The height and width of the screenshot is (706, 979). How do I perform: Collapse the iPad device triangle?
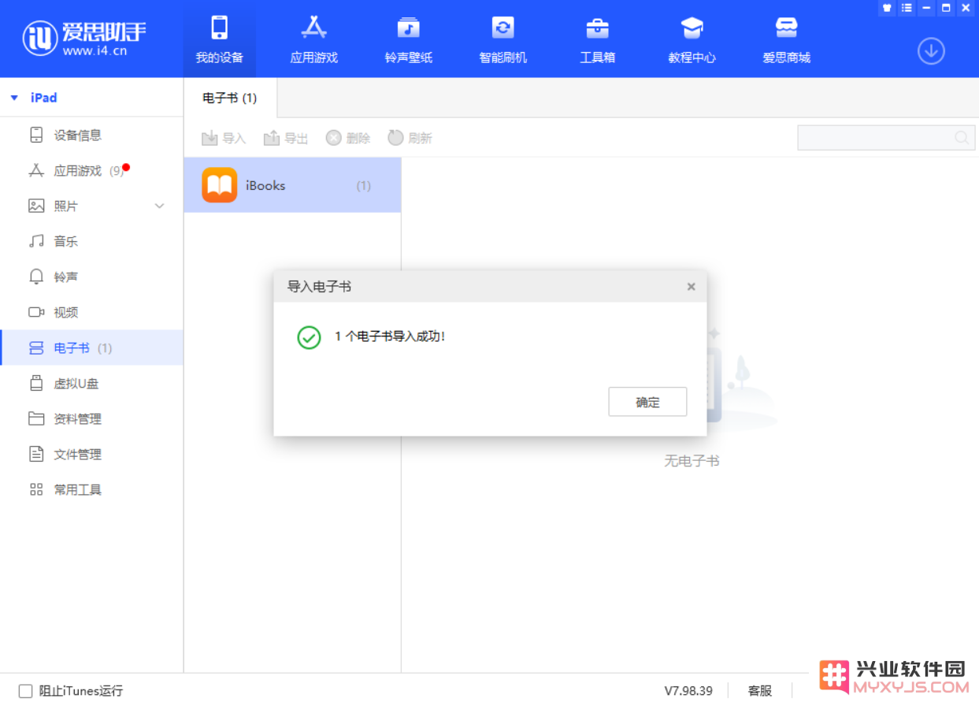[x=14, y=98]
